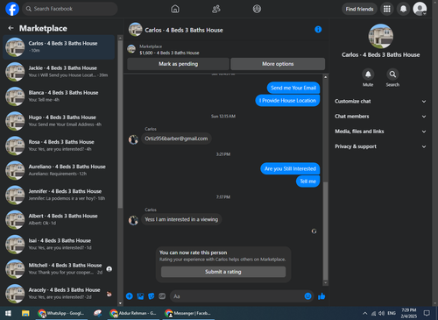
Task: Click the Facebook logo icon
Action: click(12, 9)
